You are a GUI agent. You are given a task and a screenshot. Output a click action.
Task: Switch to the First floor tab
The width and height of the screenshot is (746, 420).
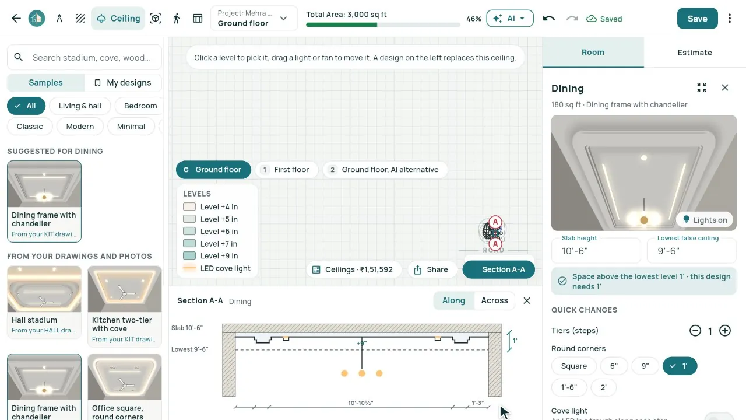[x=286, y=170]
